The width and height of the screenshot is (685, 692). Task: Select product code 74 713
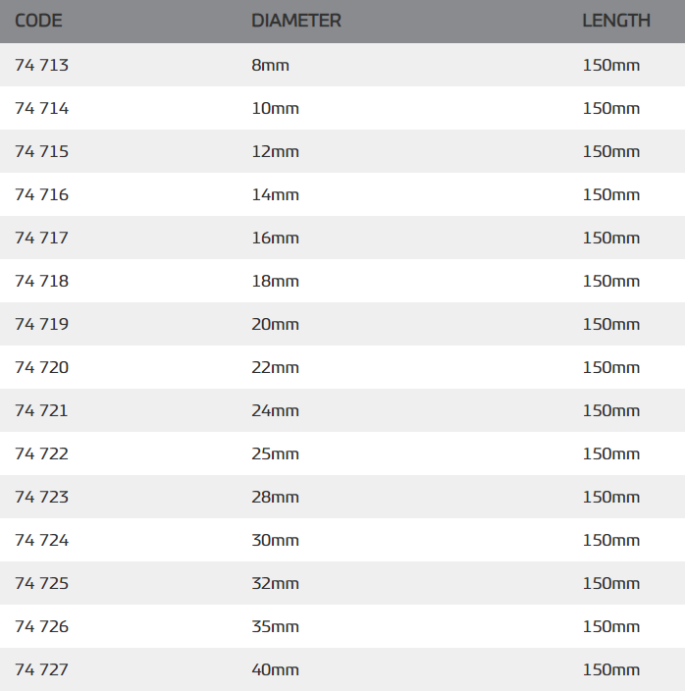tap(42, 66)
